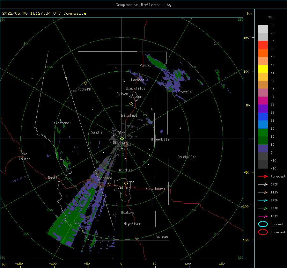The width and height of the screenshot is (287, 268).
Task: Click the purple echo cluster near Stettler
Action: [173, 81]
